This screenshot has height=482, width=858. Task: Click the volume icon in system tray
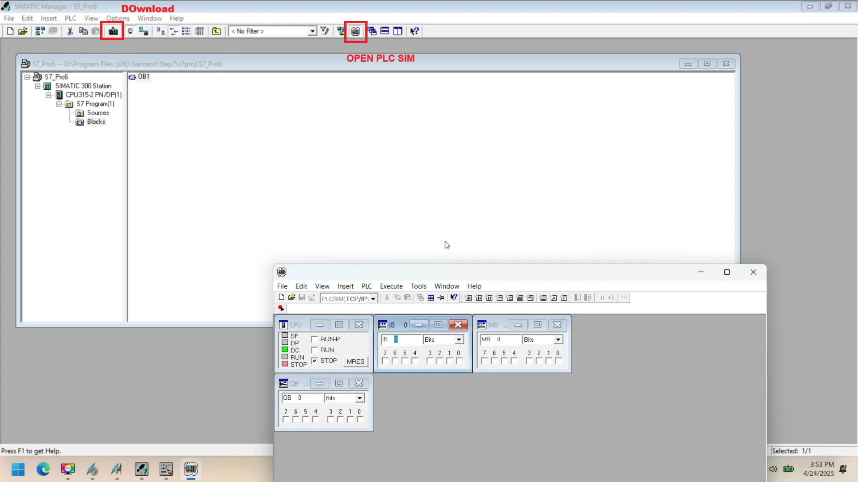(773, 469)
